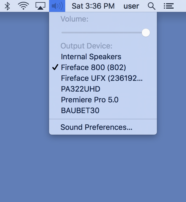Open Spotlight search magnifying glass
186x202 pixels.
pyautogui.click(x=152, y=6)
